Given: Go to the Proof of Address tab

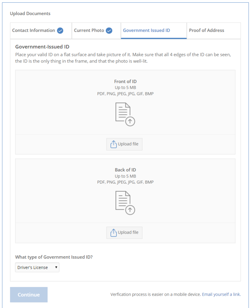Looking at the screenshot, I should point(206,31).
